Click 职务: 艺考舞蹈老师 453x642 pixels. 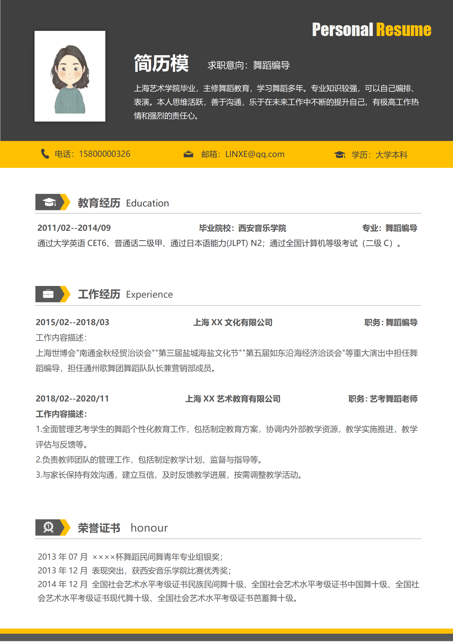click(x=383, y=399)
